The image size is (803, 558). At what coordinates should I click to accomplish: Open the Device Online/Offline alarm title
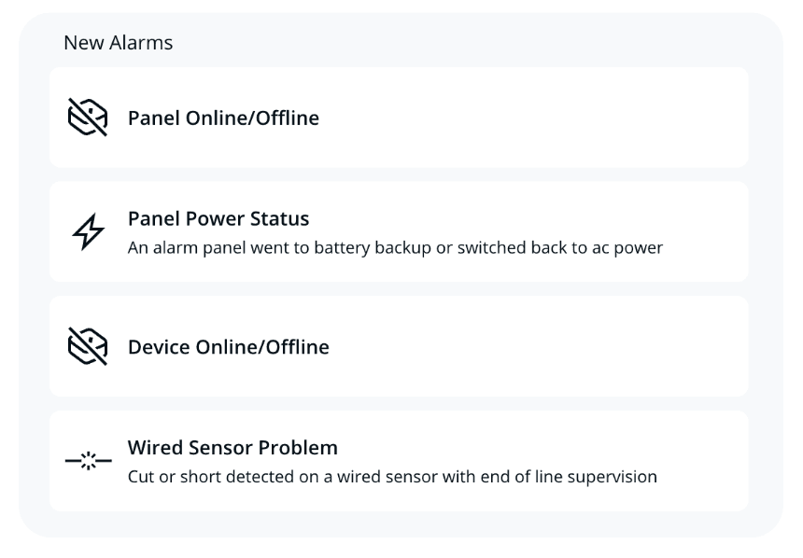[229, 346]
